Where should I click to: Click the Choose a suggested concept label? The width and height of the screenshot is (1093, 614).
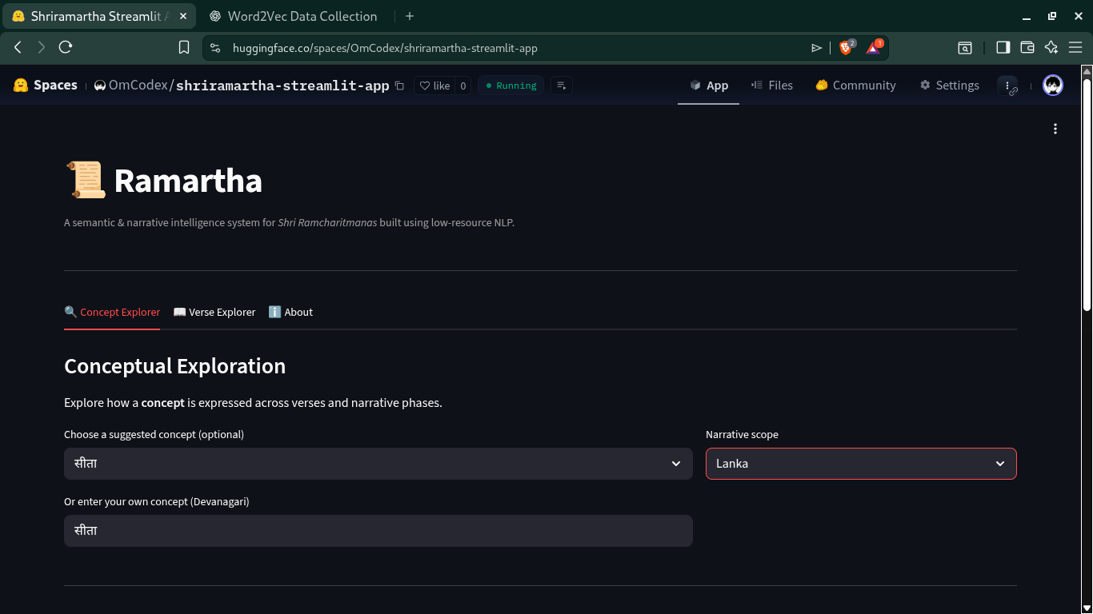[154, 435]
